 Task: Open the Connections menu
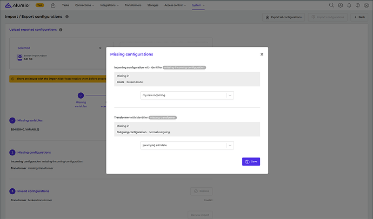click(x=85, y=5)
